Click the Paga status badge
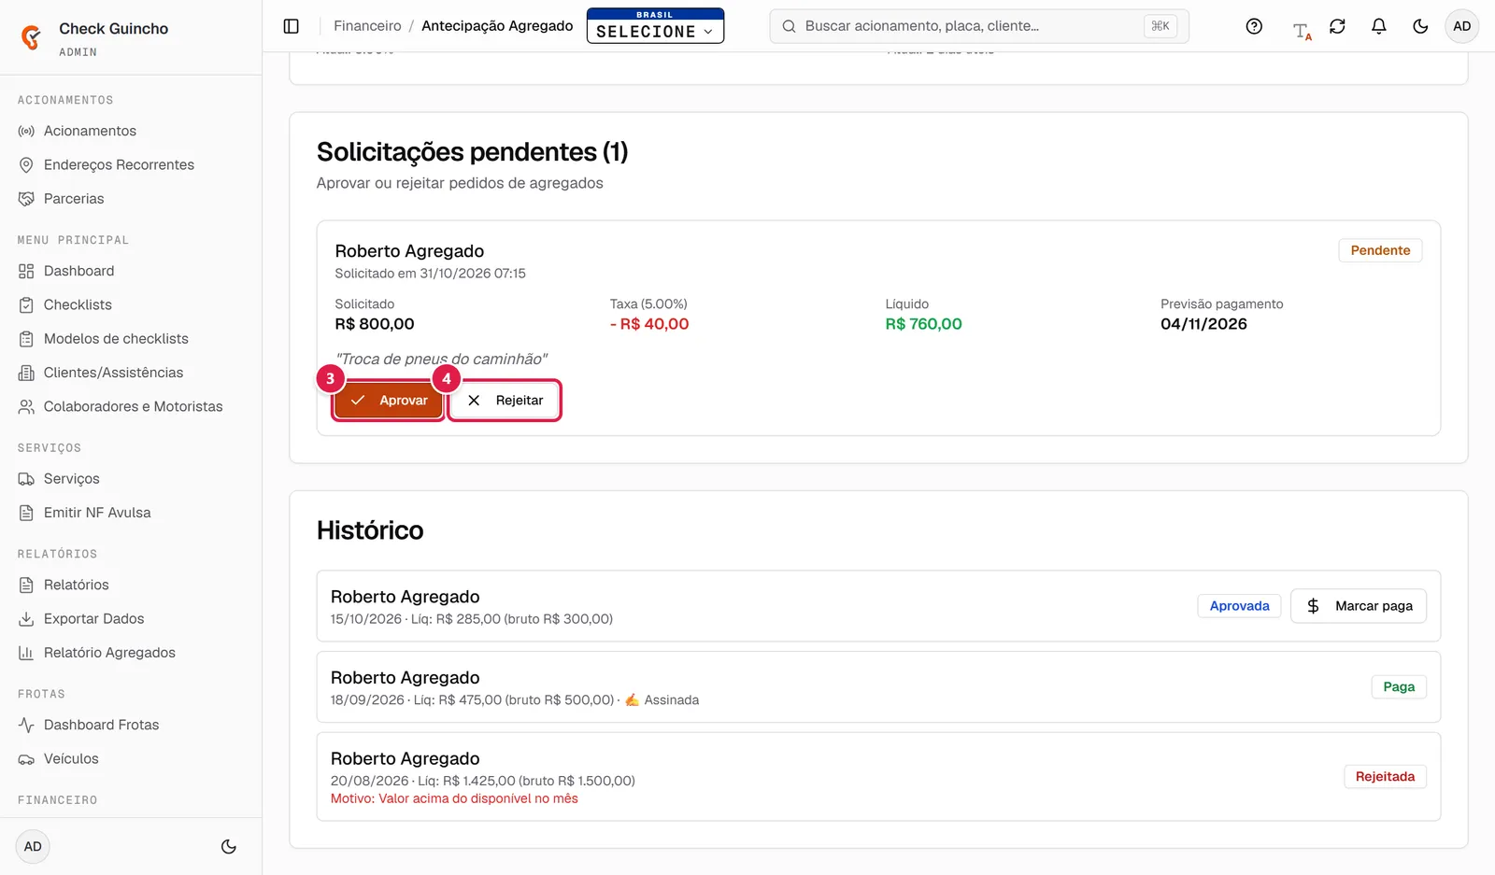 1399,687
